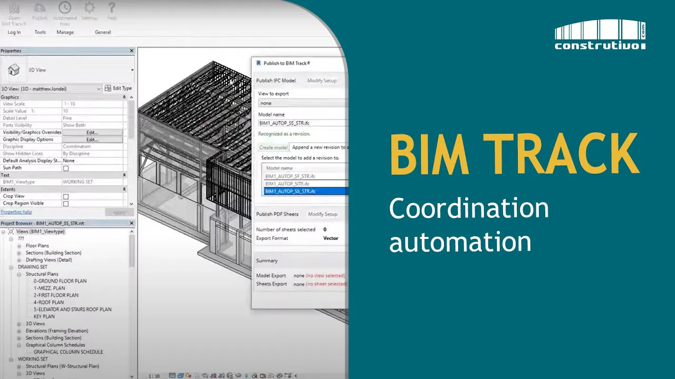
Task: Open the Log In ribbon panel
Action: click(x=14, y=32)
